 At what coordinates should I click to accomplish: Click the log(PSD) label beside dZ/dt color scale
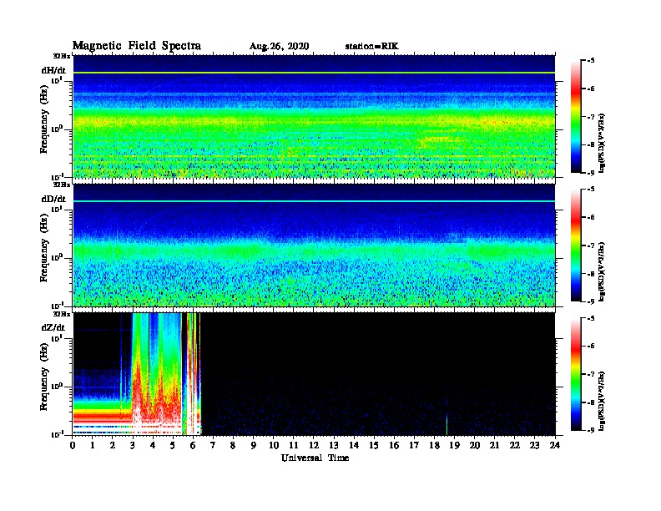pyautogui.click(x=603, y=401)
